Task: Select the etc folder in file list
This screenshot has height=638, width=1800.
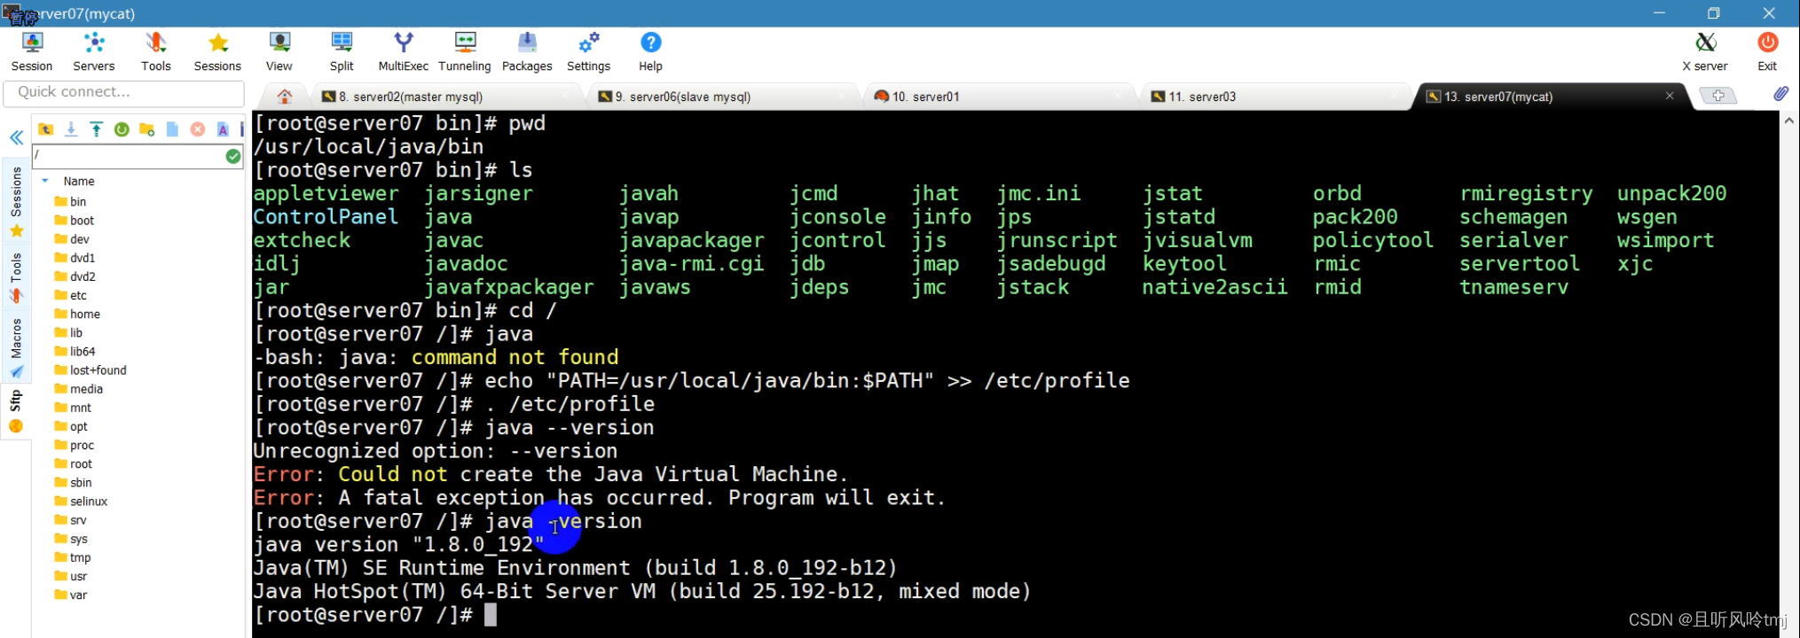Action: point(71,296)
